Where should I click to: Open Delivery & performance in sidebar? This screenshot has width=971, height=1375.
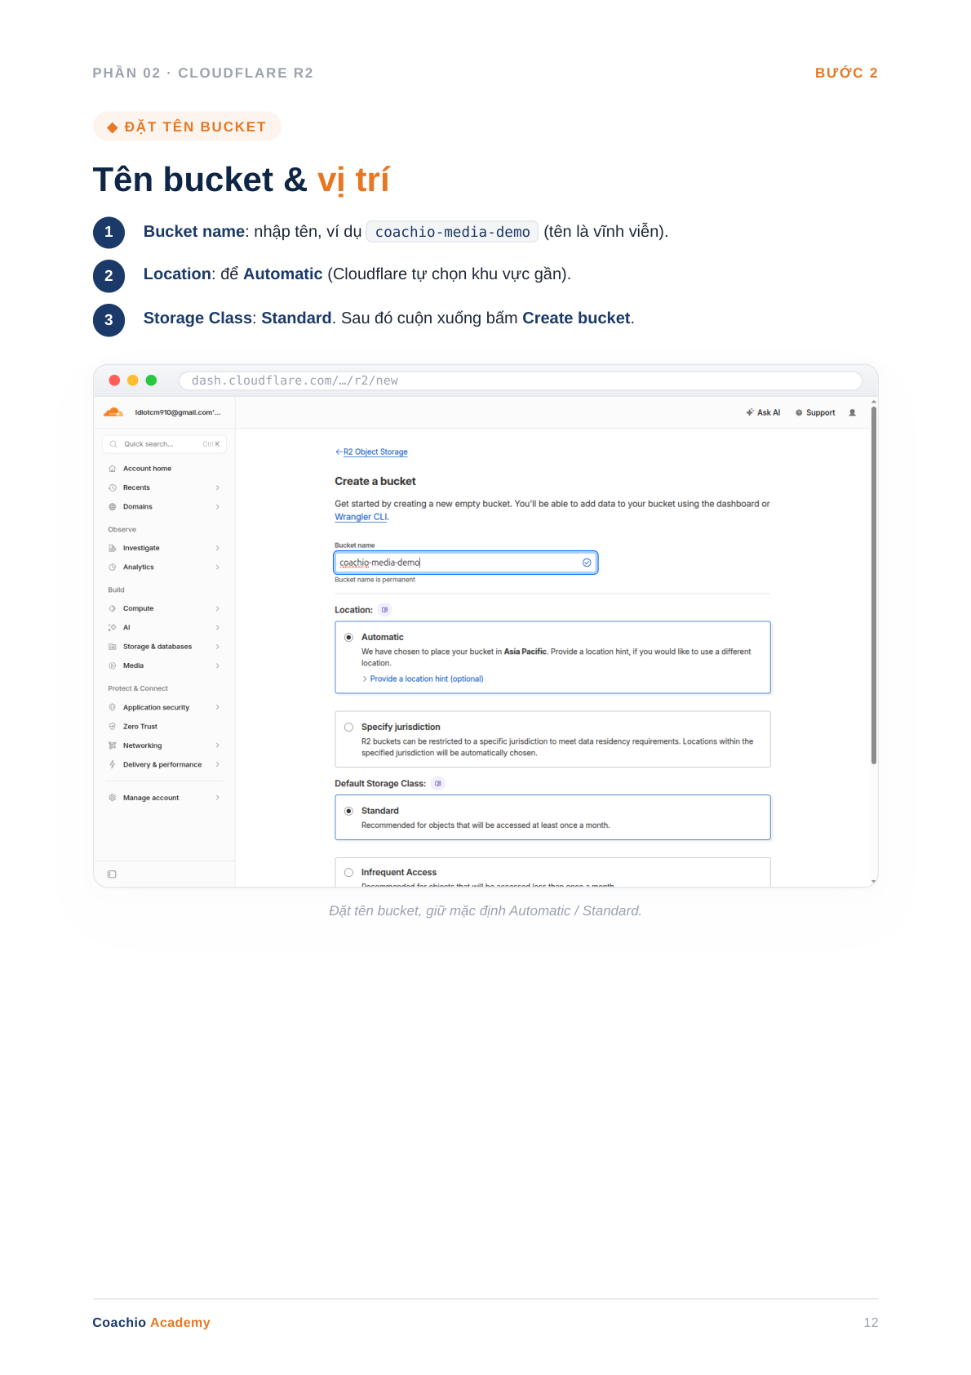tap(164, 765)
